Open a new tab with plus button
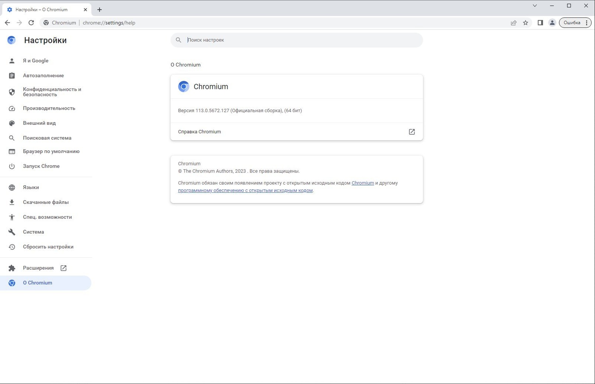The image size is (595, 384). click(x=99, y=10)
